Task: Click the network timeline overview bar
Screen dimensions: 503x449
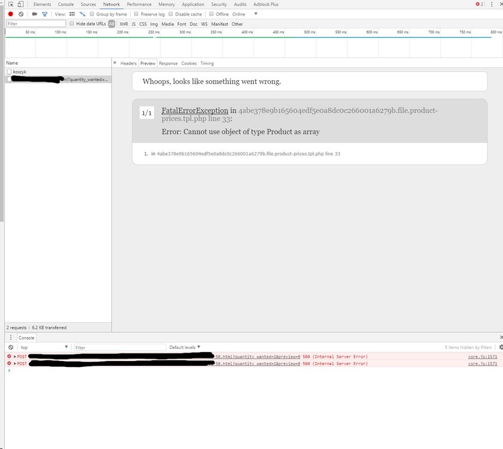Action: (253, 43)
